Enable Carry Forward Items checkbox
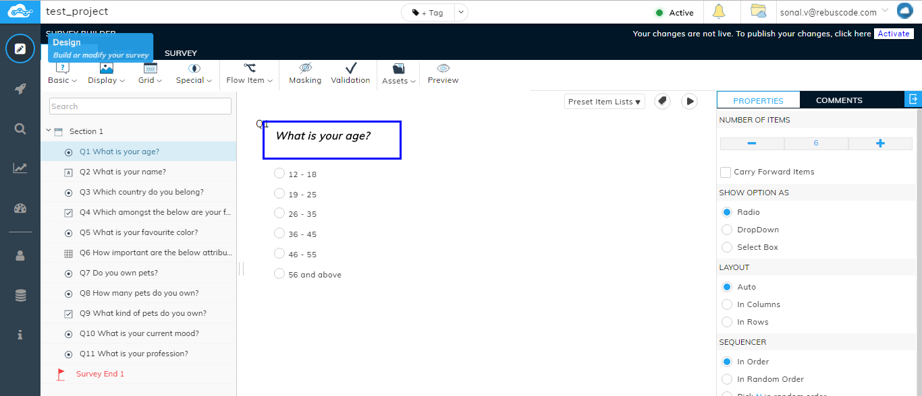This screenshot has height=396, width=922. point(726,172)
